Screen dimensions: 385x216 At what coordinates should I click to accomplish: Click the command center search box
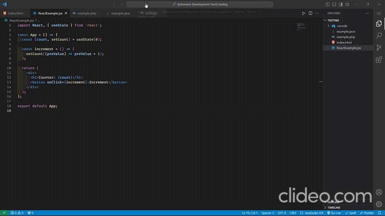tap(200, 4)
